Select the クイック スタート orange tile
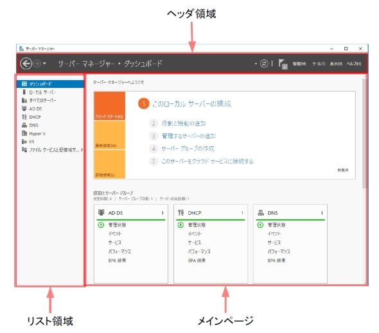The width and height of the screenshot is (379, 333). (109, 106)
